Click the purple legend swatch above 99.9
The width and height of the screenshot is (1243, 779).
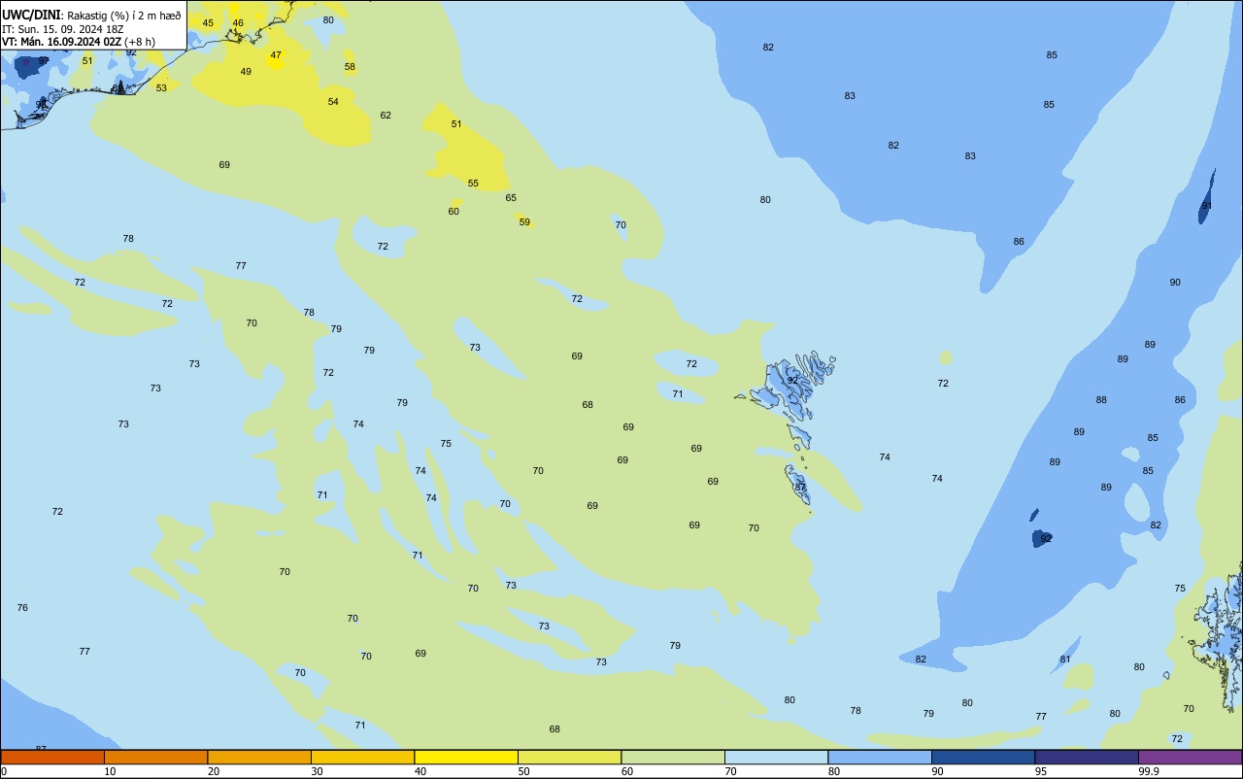click(x=1191, y=757)
